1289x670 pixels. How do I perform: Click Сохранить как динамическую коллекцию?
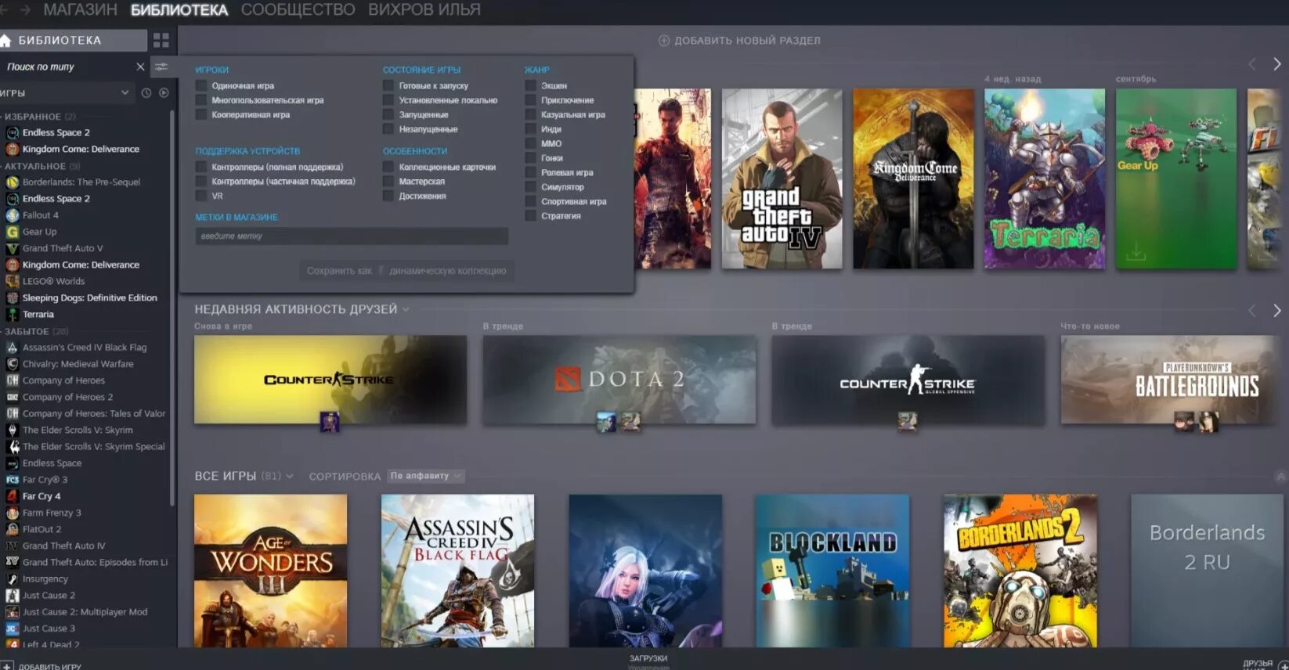click(x=406, y=271)
